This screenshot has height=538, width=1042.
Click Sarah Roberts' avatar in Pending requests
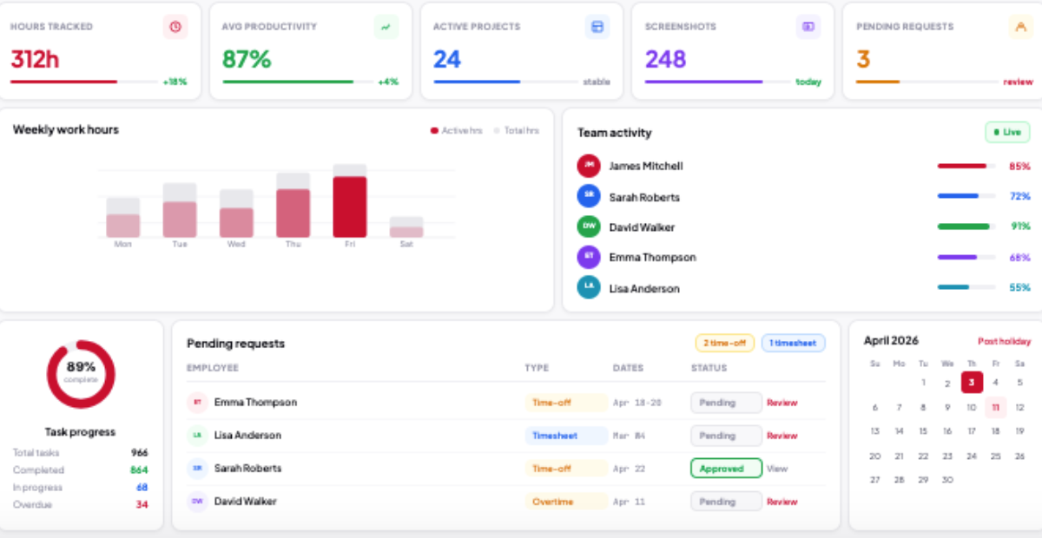197,469
